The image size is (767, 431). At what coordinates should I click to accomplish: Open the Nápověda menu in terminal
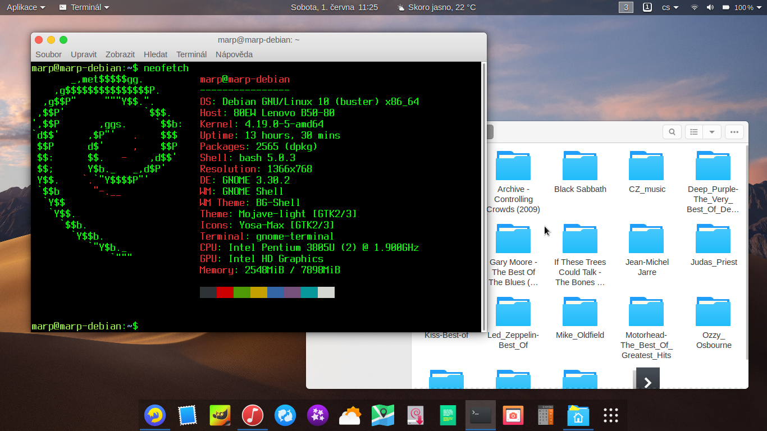pos(234,54)
